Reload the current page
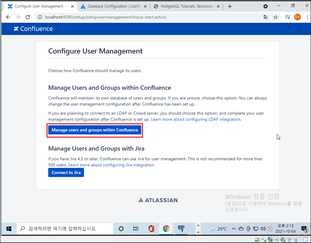Viewport: 311px width, 243px height. [28, 17]
